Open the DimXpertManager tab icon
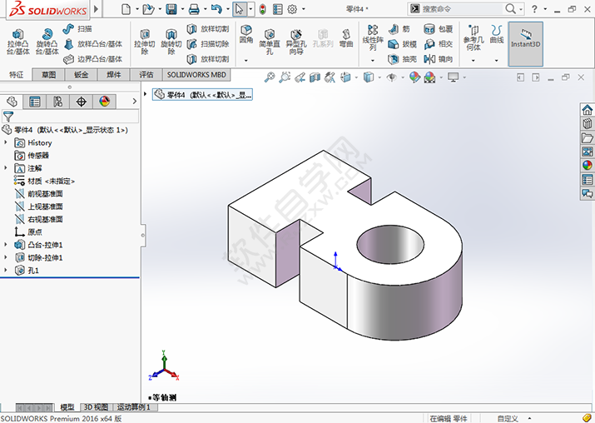595x423 pixels. [x=82, y=102]
